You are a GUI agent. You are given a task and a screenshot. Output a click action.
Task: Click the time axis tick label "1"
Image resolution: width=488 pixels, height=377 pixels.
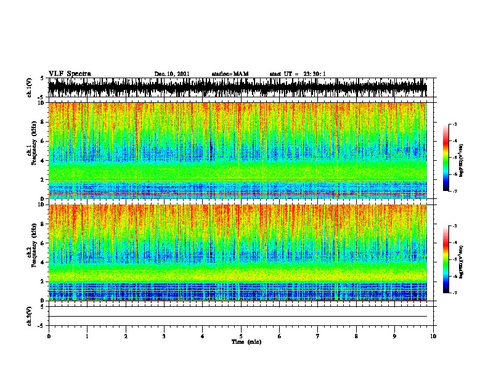click(x=87, y=336)
